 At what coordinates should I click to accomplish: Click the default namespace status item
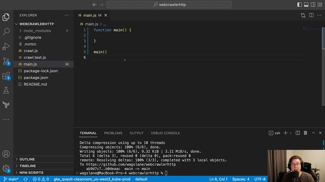tap(141, 179)
